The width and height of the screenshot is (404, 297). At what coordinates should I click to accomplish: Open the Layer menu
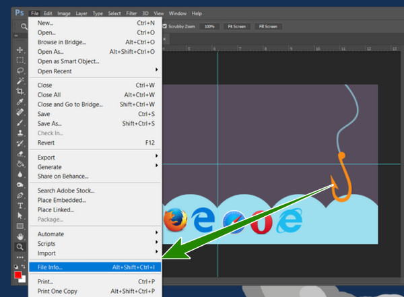click(81, 13)
